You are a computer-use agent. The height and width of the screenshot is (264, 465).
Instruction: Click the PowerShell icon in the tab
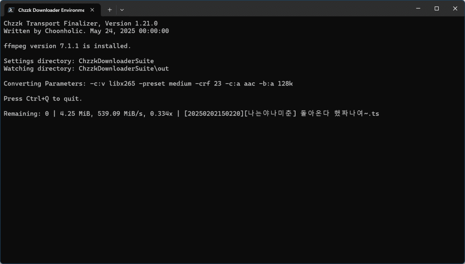(11, 10)
